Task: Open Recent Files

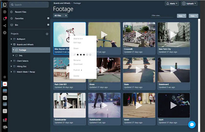Action: (x=20, y=12)
